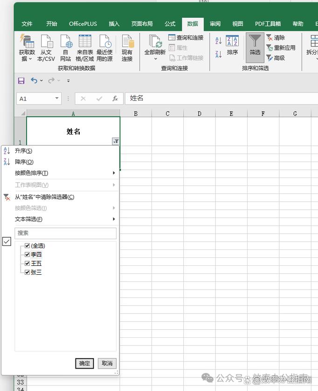
Task: Select column B header
Action: (x=136, y=114)
